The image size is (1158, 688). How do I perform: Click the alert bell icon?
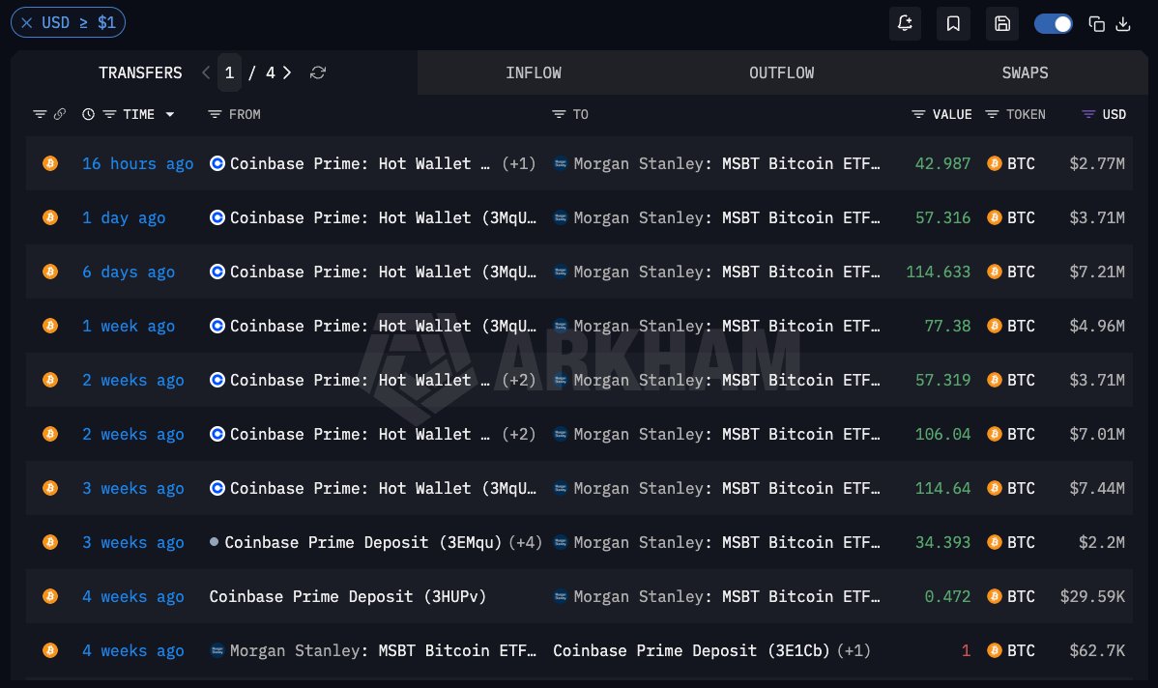tap(905, 23)
